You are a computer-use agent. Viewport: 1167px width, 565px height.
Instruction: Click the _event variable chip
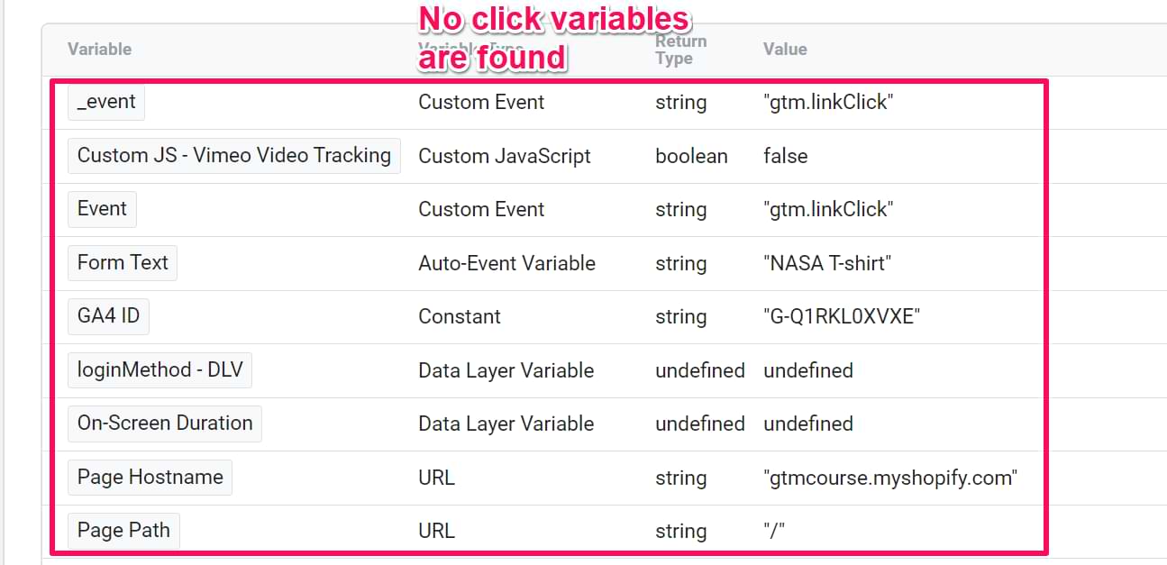coord(106,102)
